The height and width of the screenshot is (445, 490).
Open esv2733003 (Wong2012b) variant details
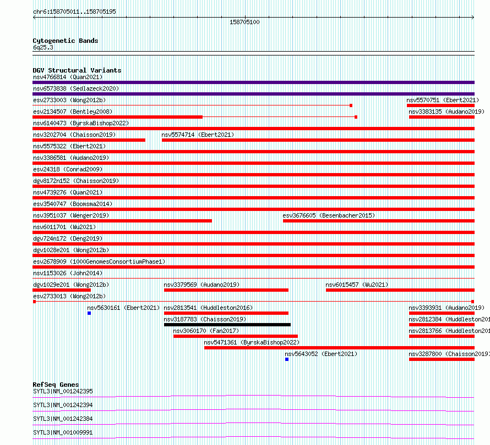(69, 100)
